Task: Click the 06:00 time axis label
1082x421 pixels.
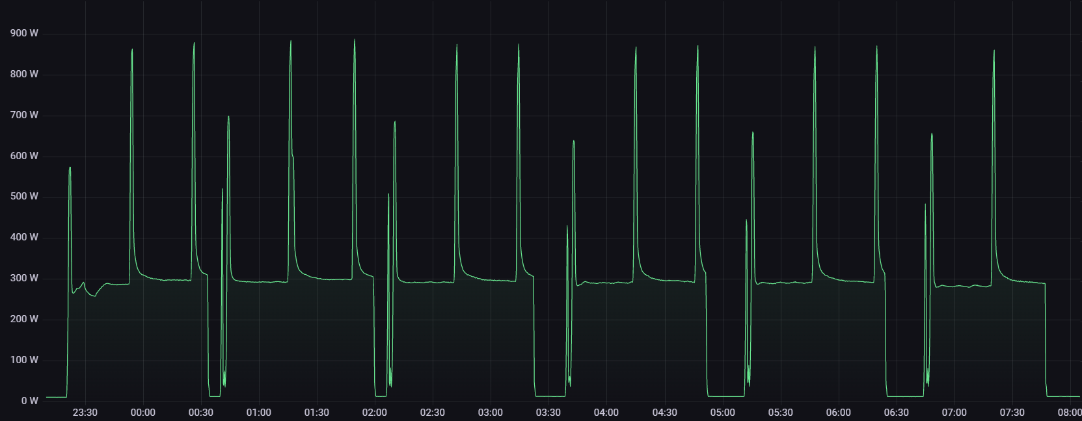Action: point(838,413)
